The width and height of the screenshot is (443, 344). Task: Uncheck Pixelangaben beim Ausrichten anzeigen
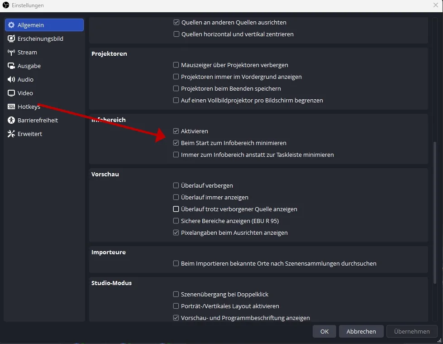[176, 233]
